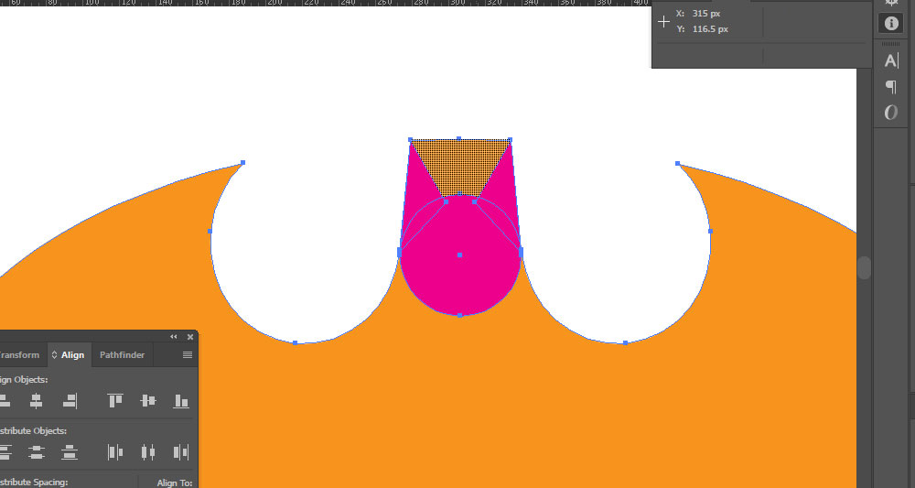Open the Character panel icon
This screenshot has height=488, width=915.
point(891,60)
